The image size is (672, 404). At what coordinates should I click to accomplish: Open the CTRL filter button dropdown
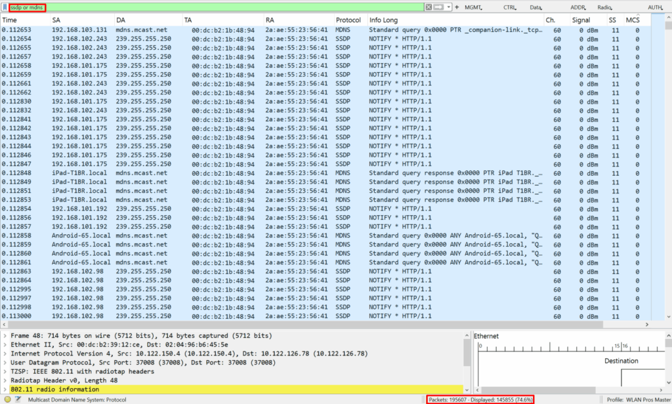pos(510,7)
